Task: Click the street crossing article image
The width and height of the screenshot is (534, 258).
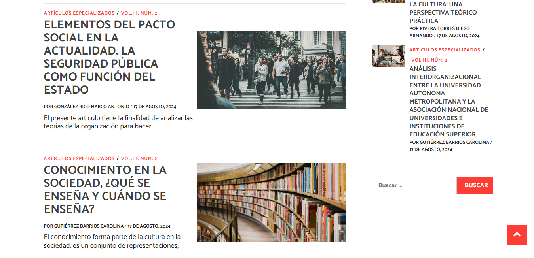Action: (272, 70)
